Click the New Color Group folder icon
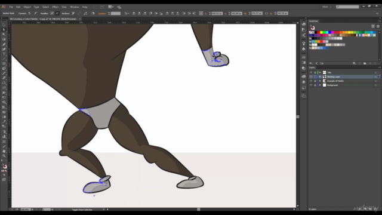 pyautogui.click(x=365, y=63)
